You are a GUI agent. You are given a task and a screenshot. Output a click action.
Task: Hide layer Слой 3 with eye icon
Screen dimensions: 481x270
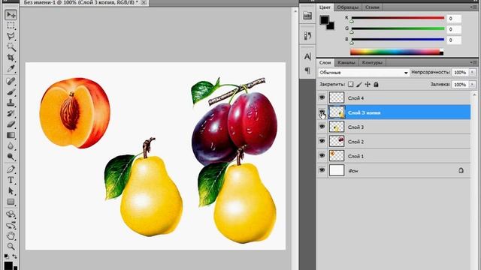click(x=322, y=127)
